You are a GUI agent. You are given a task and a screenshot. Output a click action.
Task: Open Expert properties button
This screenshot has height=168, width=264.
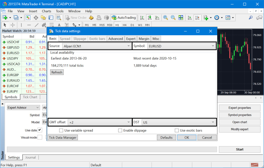coord(240,108)
